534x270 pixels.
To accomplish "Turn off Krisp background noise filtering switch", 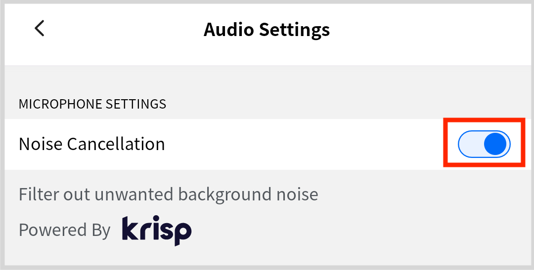I will (x=484, y=144).
